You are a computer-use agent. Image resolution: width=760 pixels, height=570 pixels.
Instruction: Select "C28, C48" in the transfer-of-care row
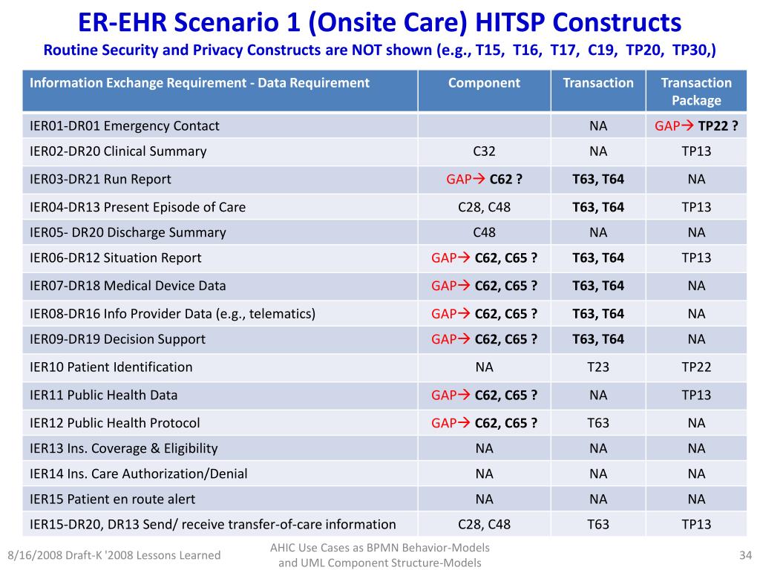tap(484, 525)
